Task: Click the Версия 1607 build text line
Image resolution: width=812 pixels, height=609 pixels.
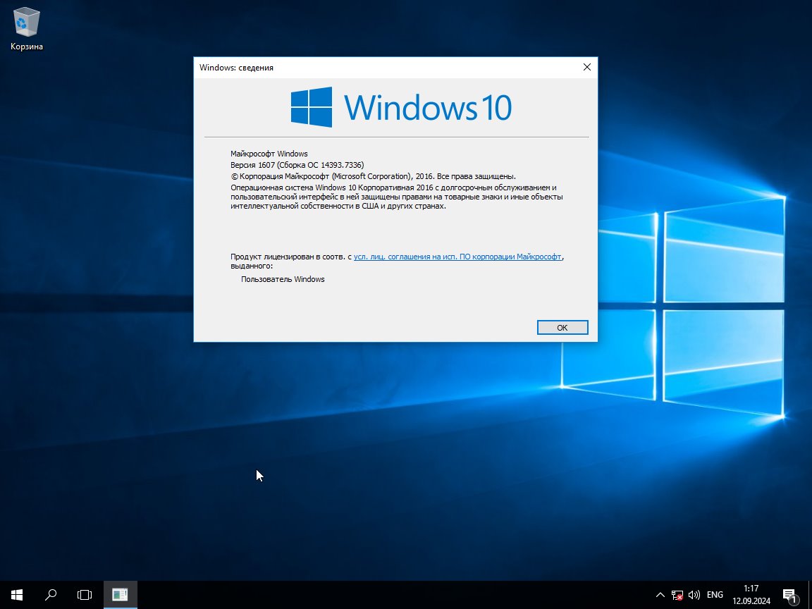Action: click(x=297, y=165)
